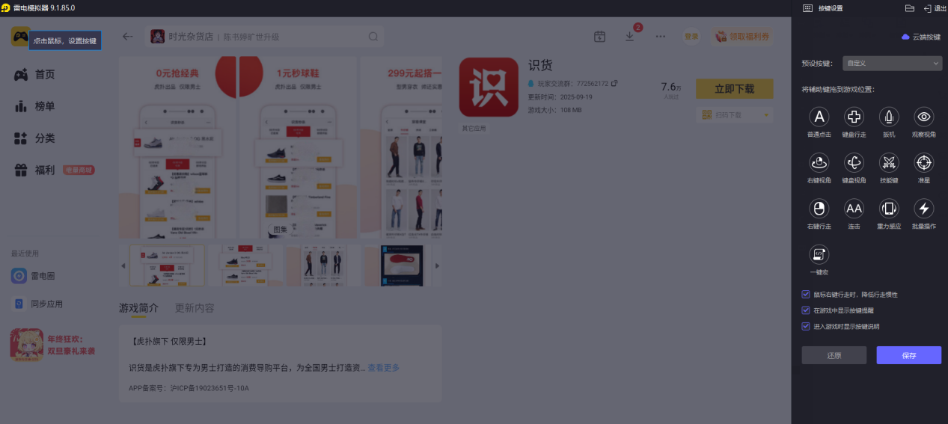Open the downloads icon with badge
This screenshot has height=424, width=948.
(631, 35)
